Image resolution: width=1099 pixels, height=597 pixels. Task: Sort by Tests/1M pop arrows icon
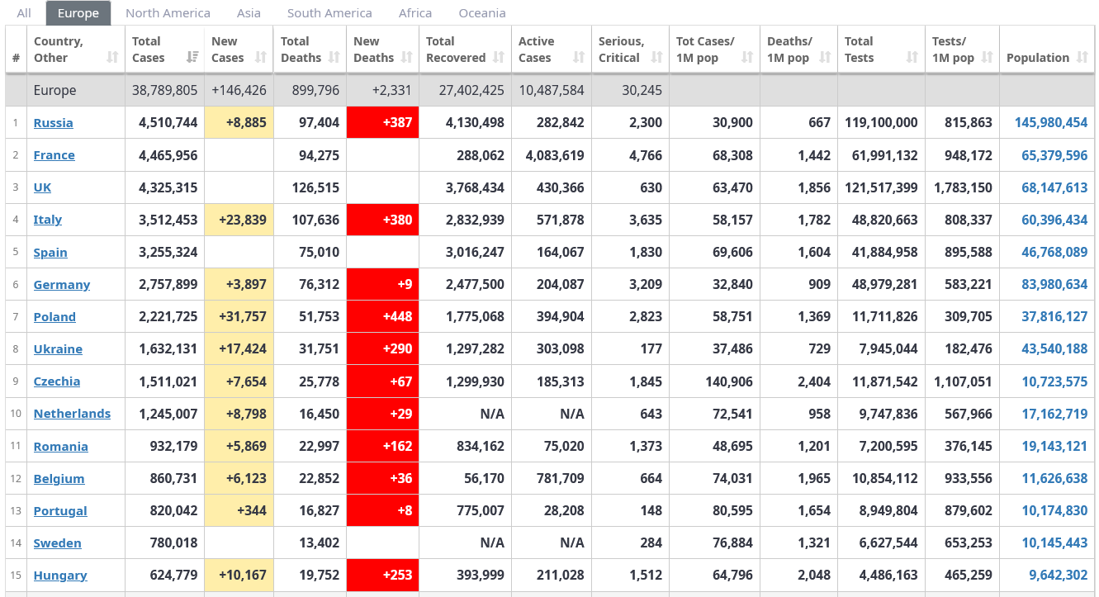click(x=987, y=58)
